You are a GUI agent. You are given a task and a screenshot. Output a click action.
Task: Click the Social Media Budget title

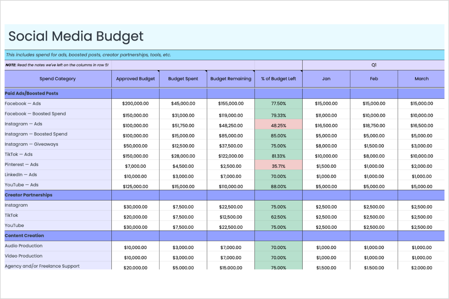[x=76, y=36]
